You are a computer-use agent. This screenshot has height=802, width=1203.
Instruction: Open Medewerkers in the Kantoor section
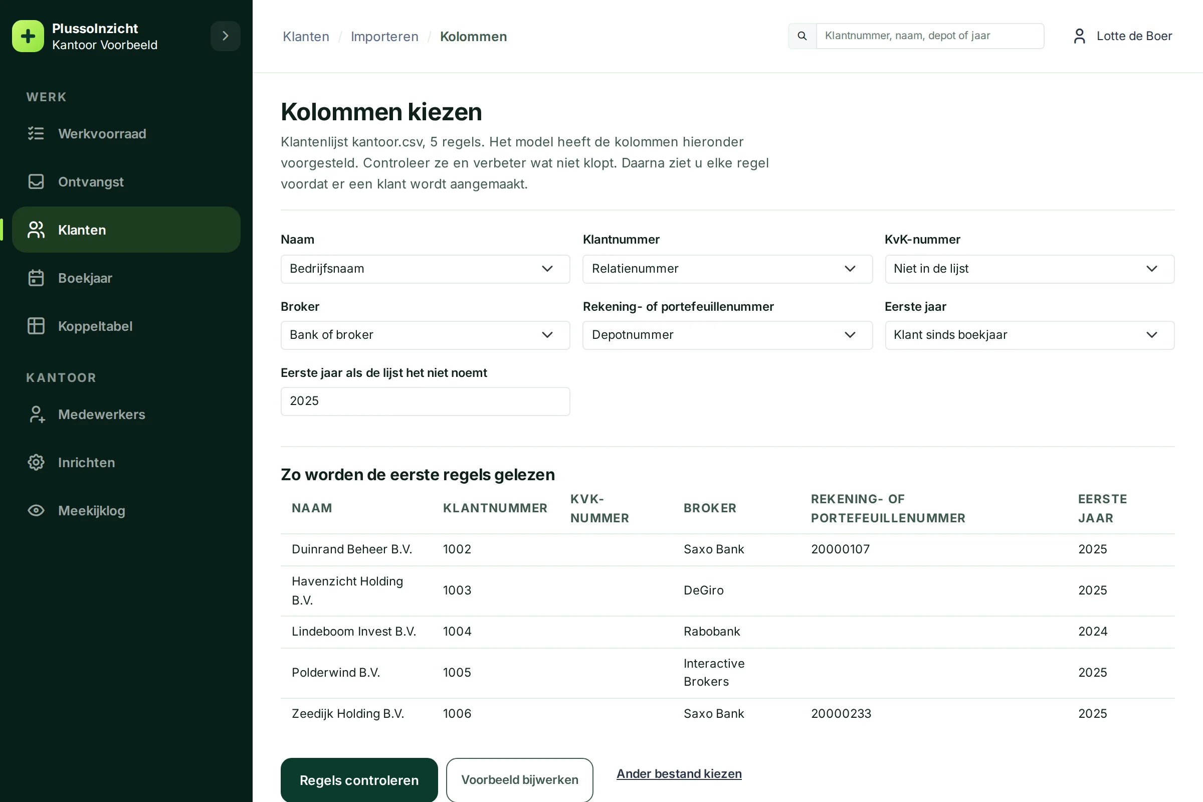(x=126, y=415)
